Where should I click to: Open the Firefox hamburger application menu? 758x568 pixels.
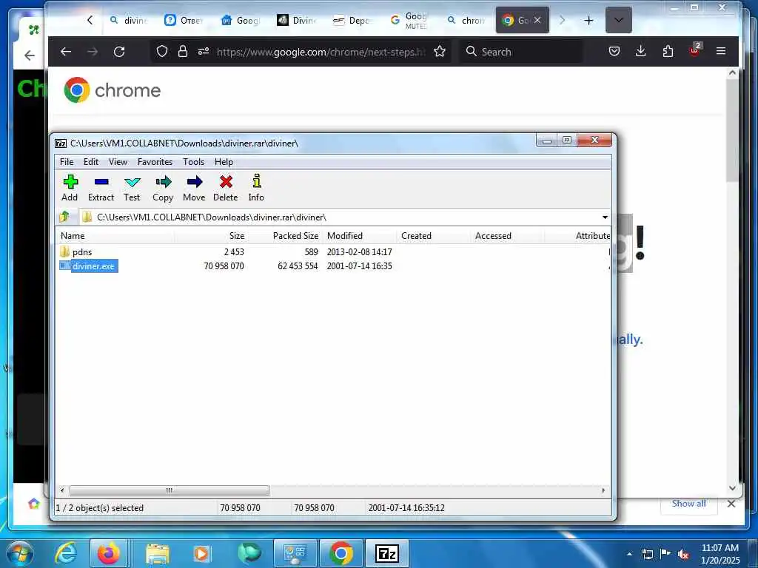click(x=721, y=51)
